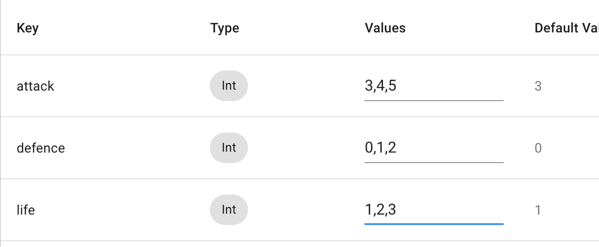Click the default value 0 for defence
The height and width of the screenshot is (247, 599).
point(538,148)
